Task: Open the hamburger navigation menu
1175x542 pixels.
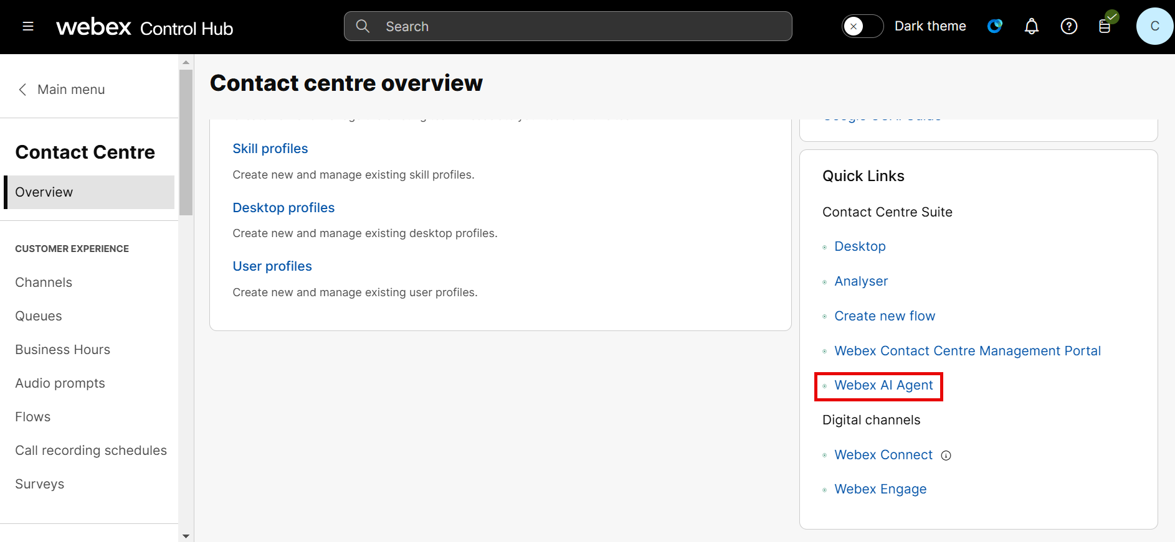Action: point(28,26)
